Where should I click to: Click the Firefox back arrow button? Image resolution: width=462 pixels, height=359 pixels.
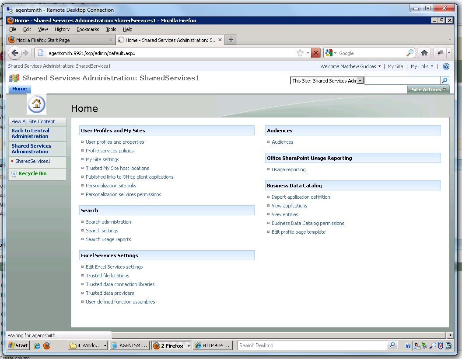pos(15,53)
